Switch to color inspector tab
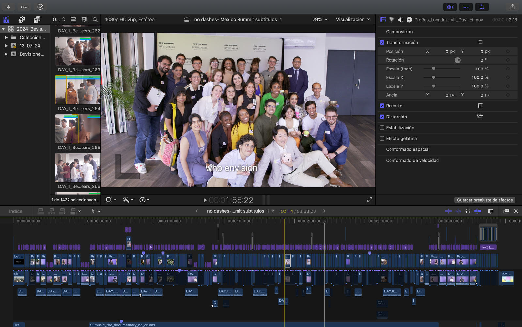522x327 pixels. pos(392,20)
